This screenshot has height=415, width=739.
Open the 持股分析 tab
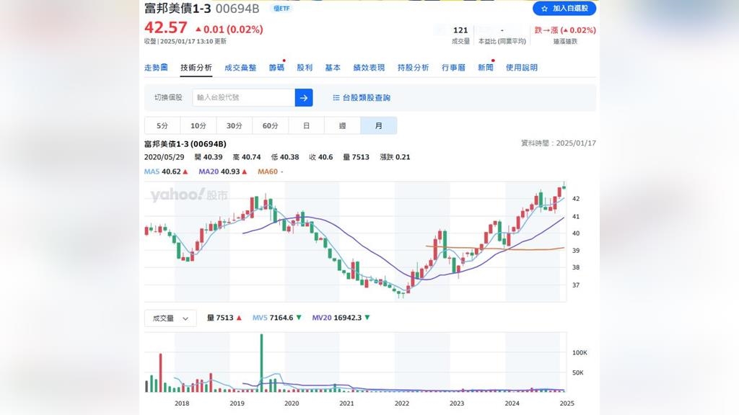click(x=413, y=68)
